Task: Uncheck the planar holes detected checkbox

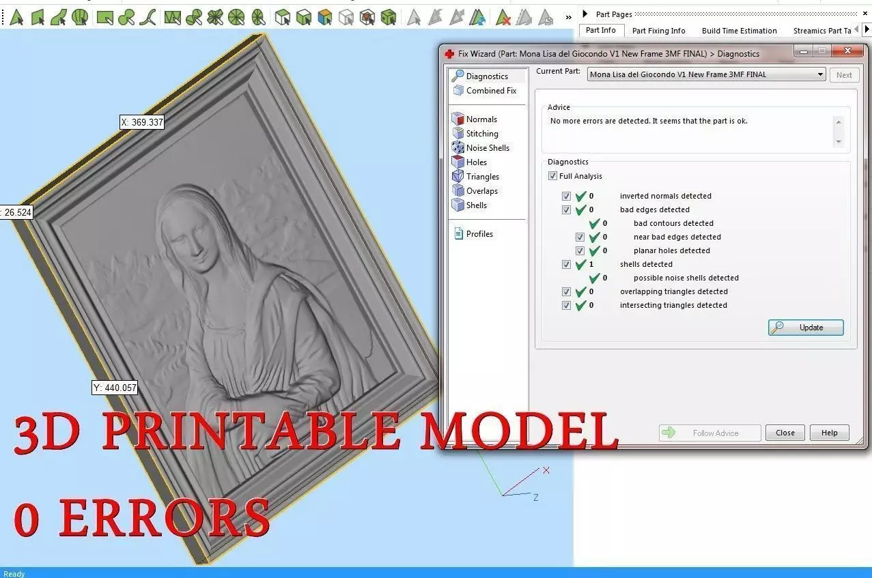Action: [580, 250]
